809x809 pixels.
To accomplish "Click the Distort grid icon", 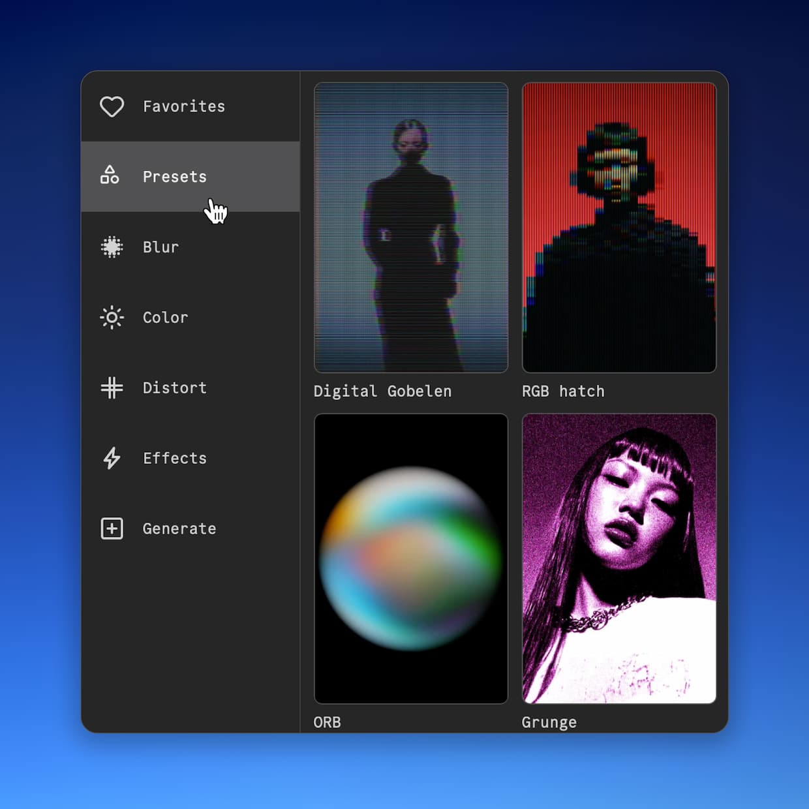I will (112, 388).
